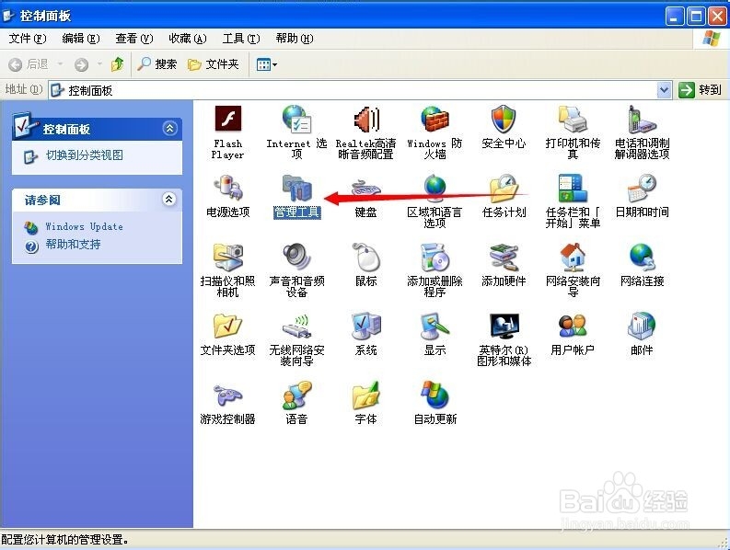Open the views dropdown button
Viewport: 730px width, 550px height.
coord(267,64)
